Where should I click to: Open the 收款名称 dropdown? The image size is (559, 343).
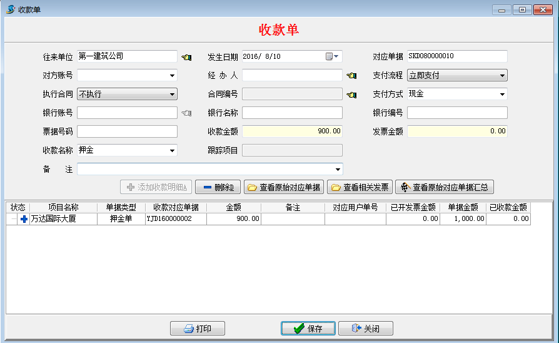[172, 151]
